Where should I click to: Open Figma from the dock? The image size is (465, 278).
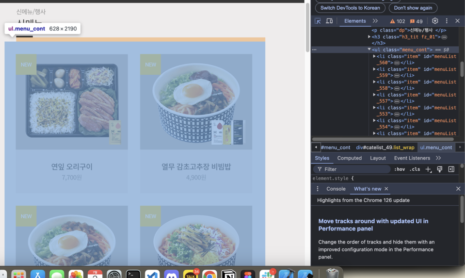click(x=248, y=275)
